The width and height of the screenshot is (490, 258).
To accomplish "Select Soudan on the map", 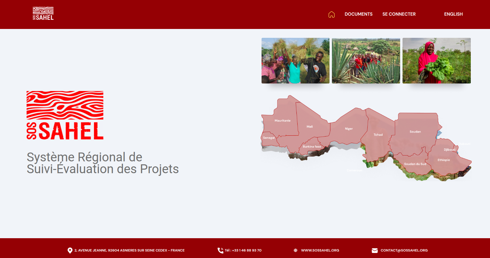I will tap(415, 132).
